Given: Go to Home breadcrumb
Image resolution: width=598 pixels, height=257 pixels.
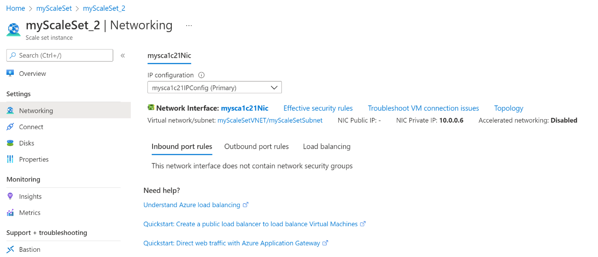Looking at the screenshot, I should (x=16, y=8).
